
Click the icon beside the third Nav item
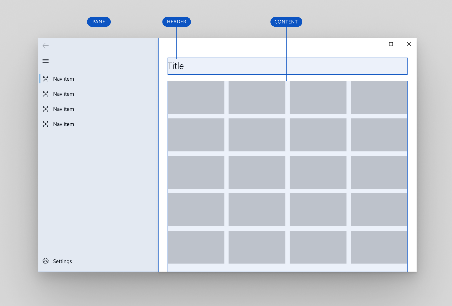click(46, 109)
